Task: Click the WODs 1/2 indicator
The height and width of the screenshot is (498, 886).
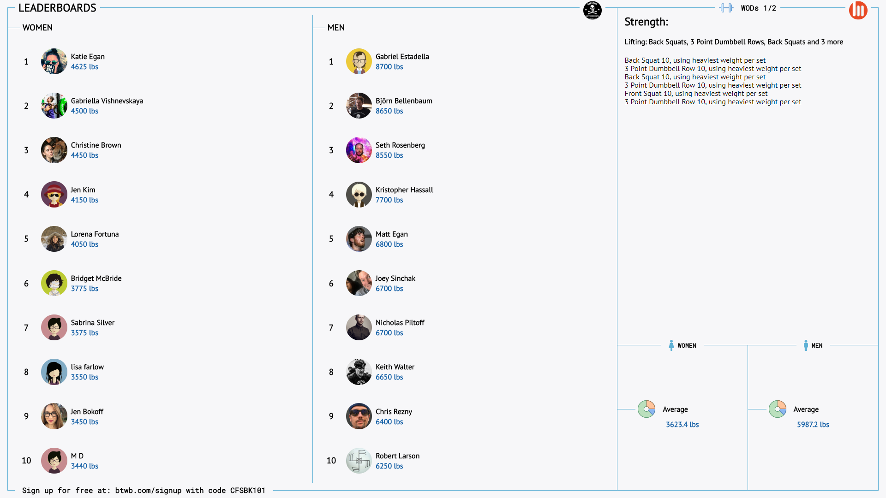Action: pos(758,8)
